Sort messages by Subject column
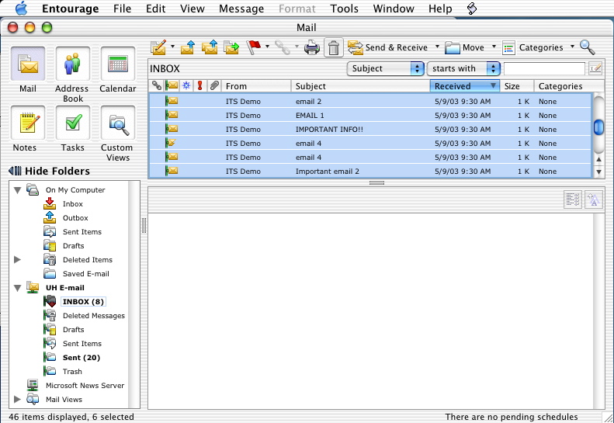The image size is (614, 423). [x=360, y=86]
